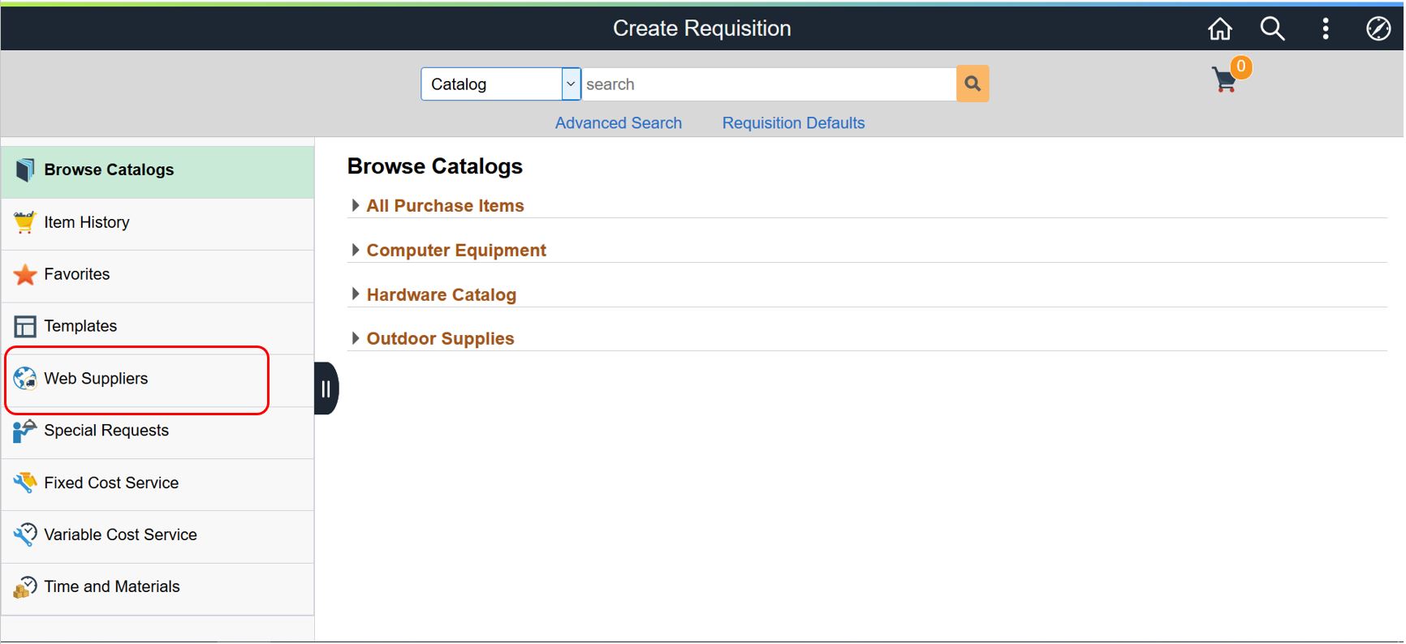Click into the catalog search field

768,84
